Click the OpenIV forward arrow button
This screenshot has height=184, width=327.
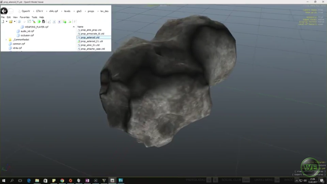point(11,11)
